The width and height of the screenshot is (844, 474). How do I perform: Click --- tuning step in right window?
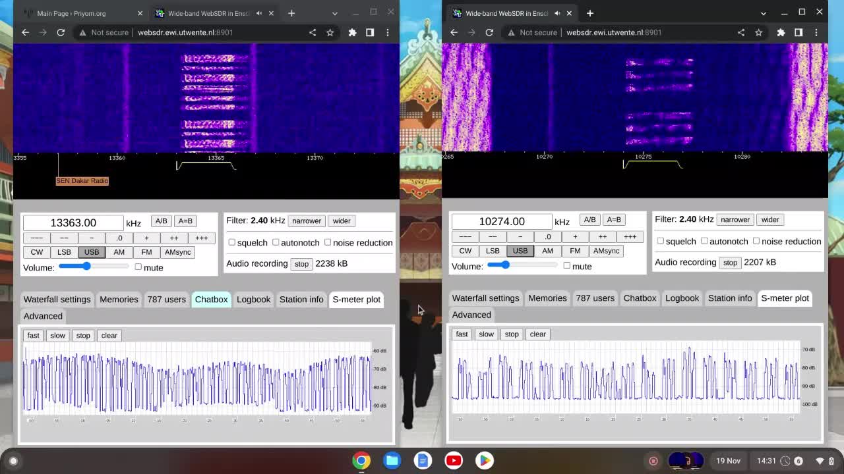coord(465,236)
